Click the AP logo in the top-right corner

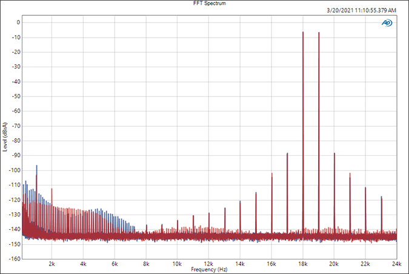click(386, 23)
